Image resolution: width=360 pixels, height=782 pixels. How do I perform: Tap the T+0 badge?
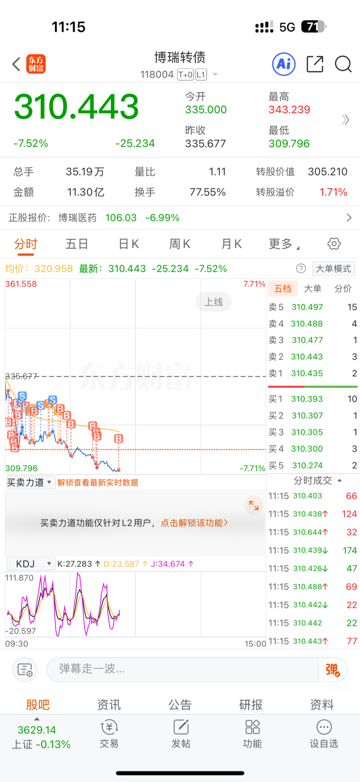coord(186,74)
